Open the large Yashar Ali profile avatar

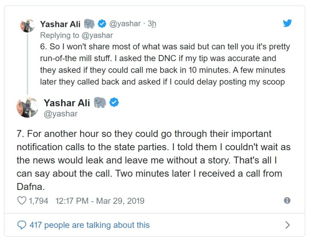coord(27,108)
